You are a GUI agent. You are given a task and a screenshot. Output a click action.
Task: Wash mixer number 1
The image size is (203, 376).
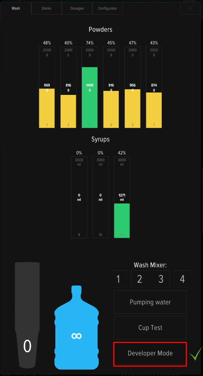[118, 279]
